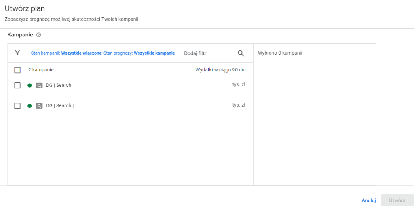
Task: Tick the select-all checkbox beside '2 kampanie'
Action: tap(17, 70)
